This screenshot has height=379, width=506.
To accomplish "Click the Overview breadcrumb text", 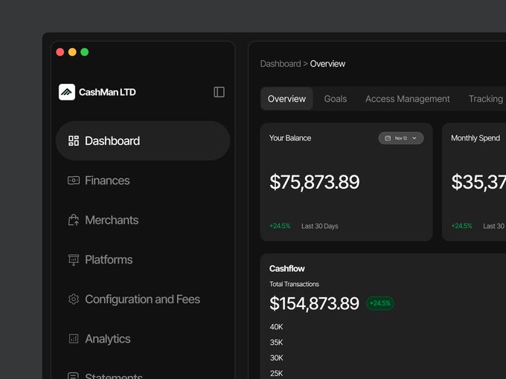I will (x=327, y=64).
